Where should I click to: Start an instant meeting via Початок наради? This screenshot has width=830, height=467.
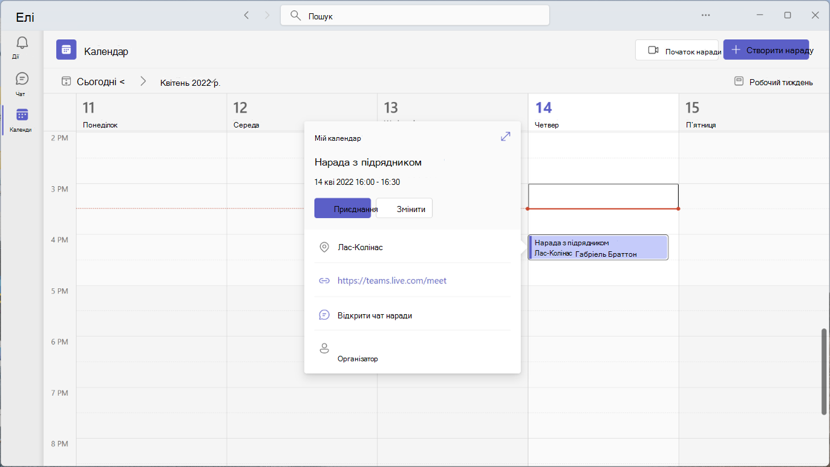pos(677,50)
